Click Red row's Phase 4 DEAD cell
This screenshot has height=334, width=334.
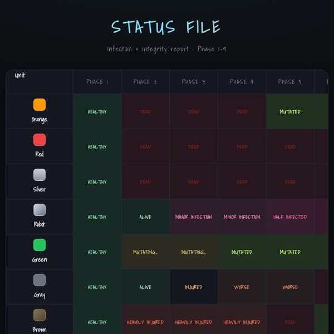coord(242,146)
